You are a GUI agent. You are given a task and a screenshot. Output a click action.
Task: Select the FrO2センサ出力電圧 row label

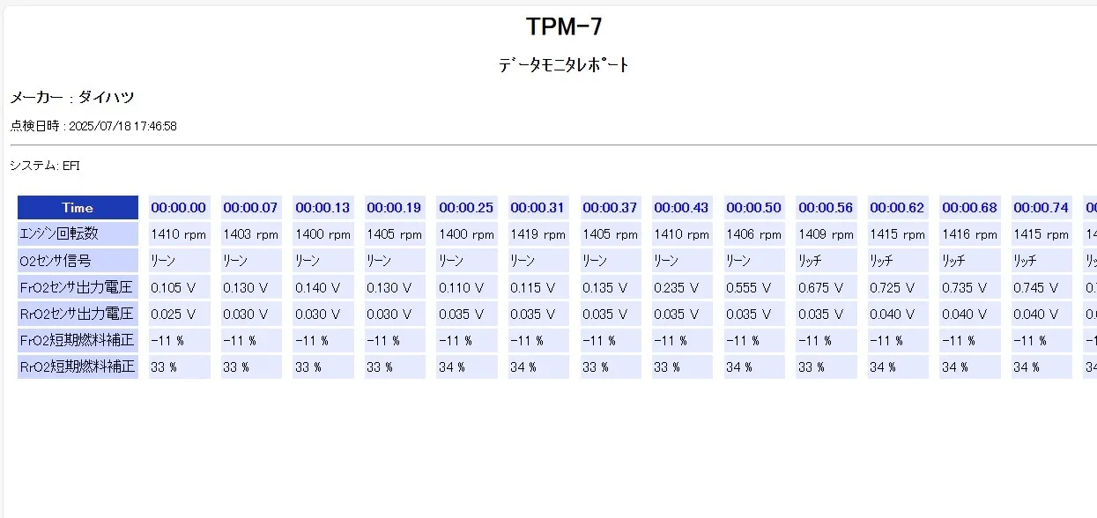tap(78, 287)
